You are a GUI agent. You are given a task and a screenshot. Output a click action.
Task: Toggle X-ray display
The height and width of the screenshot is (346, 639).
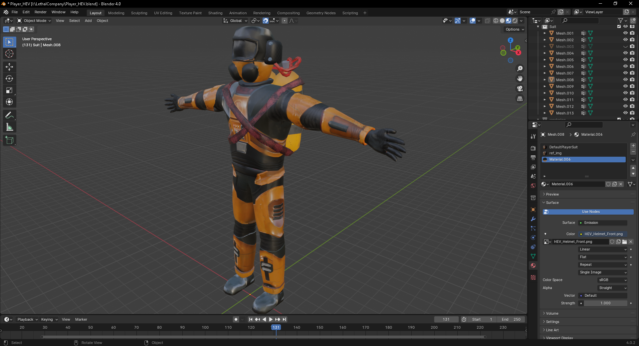click(x=487, y=21)
